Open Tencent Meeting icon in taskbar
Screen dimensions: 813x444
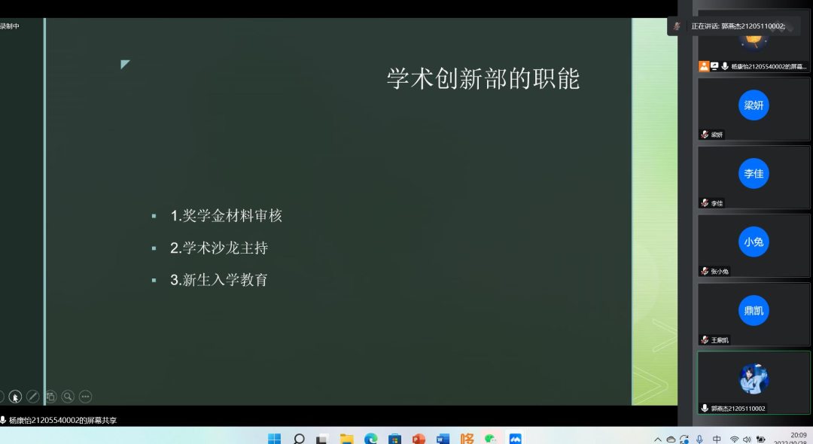pos(515,439)
